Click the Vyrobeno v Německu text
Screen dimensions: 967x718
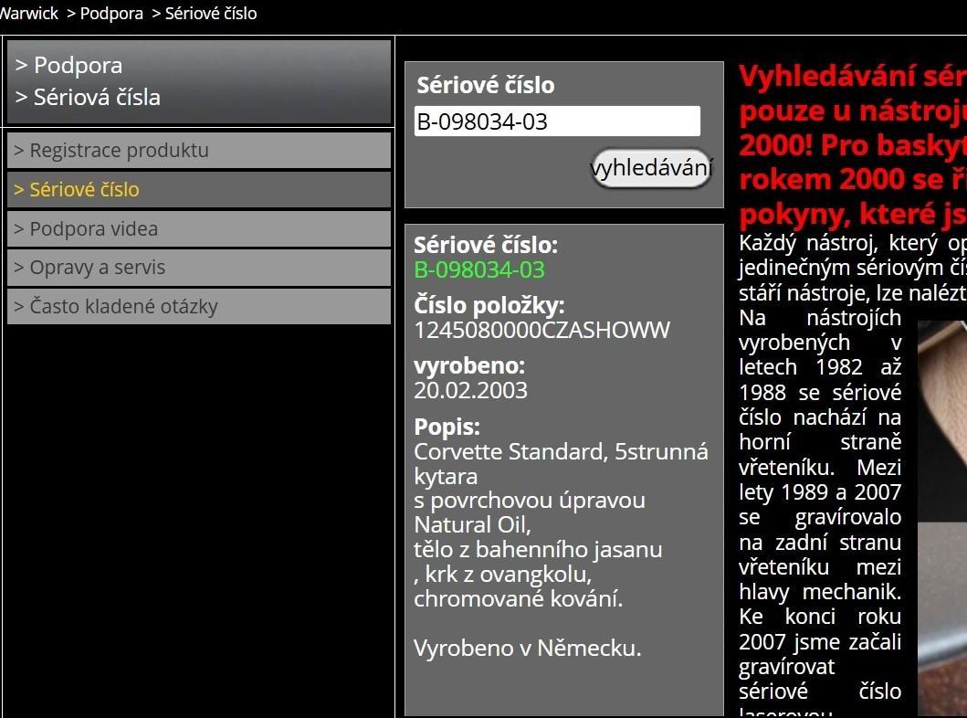[x=527, y=649]
